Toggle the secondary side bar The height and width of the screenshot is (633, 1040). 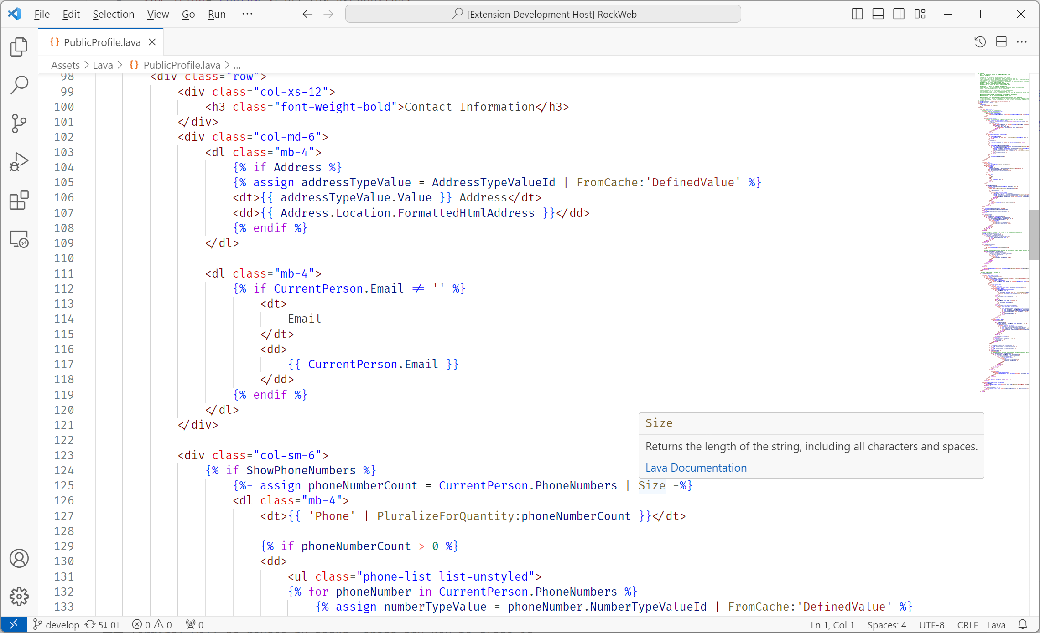coord(899,14)
